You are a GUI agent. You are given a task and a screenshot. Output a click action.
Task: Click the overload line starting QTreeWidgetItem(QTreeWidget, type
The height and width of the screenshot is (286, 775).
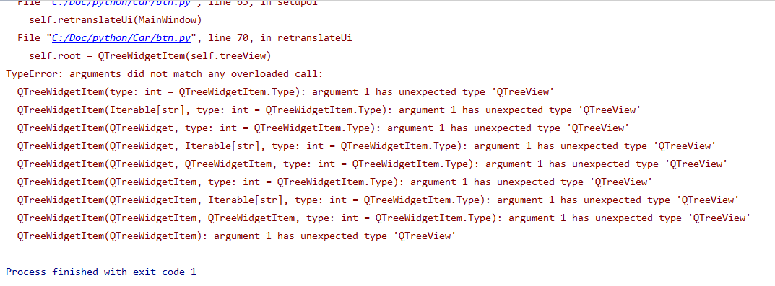point(323,128)
